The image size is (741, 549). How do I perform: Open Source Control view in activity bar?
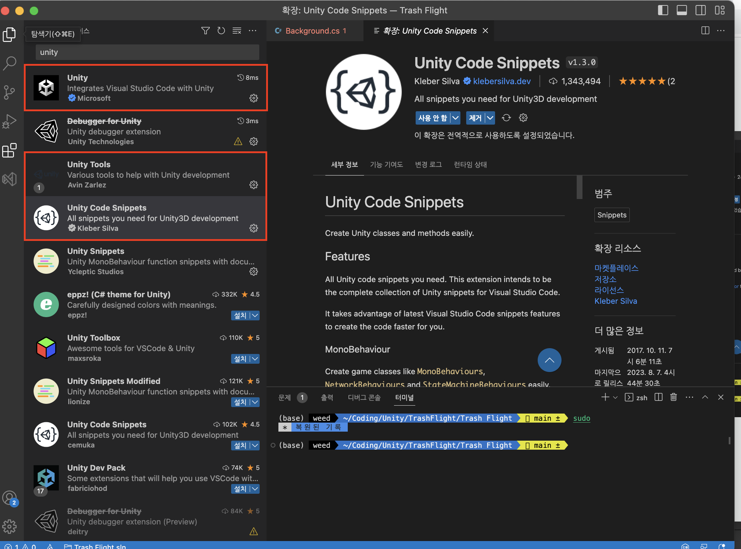(9, 92)
